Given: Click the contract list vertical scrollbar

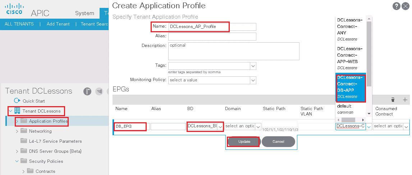Looking at the screenshot, I should 369,54.
